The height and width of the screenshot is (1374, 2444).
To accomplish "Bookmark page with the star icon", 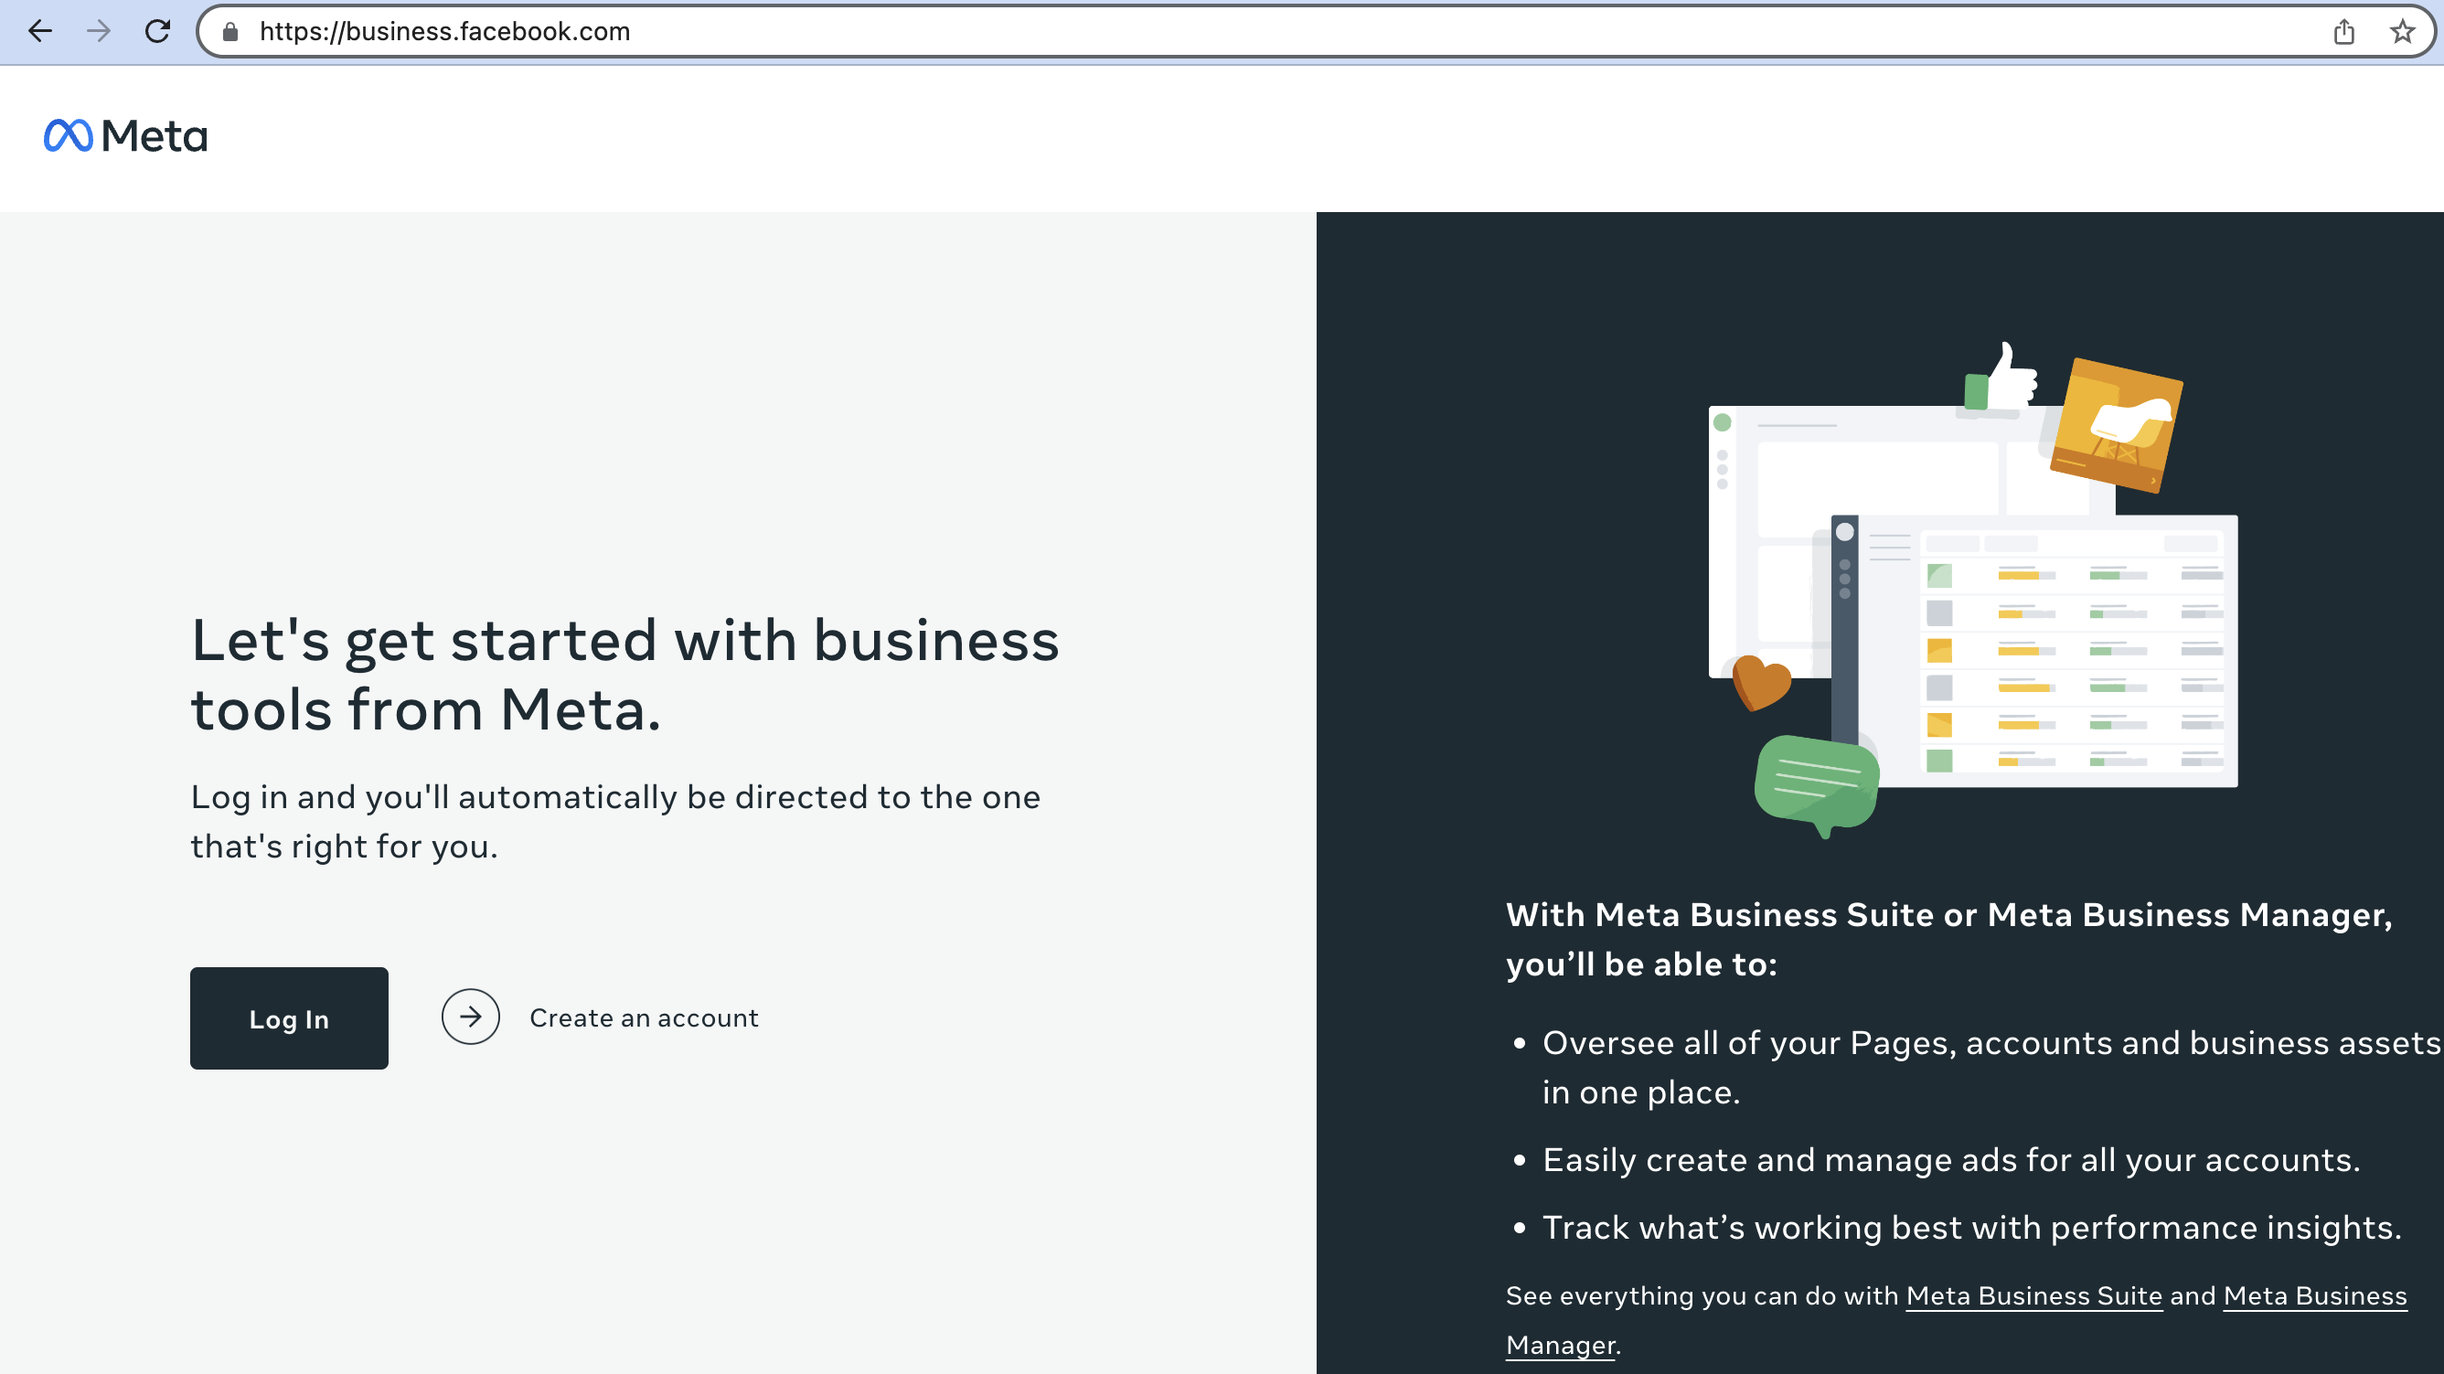I will pos(2402,31).
